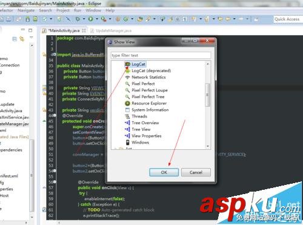Open the Help menu
303x225 pixels.
[x=110, y=10]
